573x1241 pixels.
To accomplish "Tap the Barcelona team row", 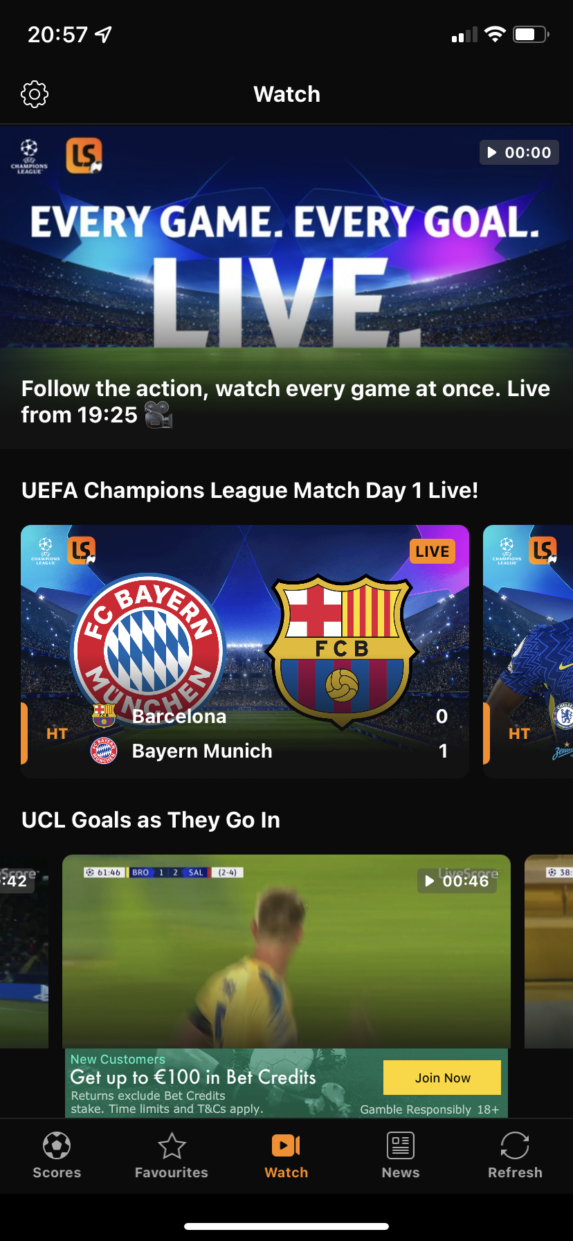I will [270, 716].
